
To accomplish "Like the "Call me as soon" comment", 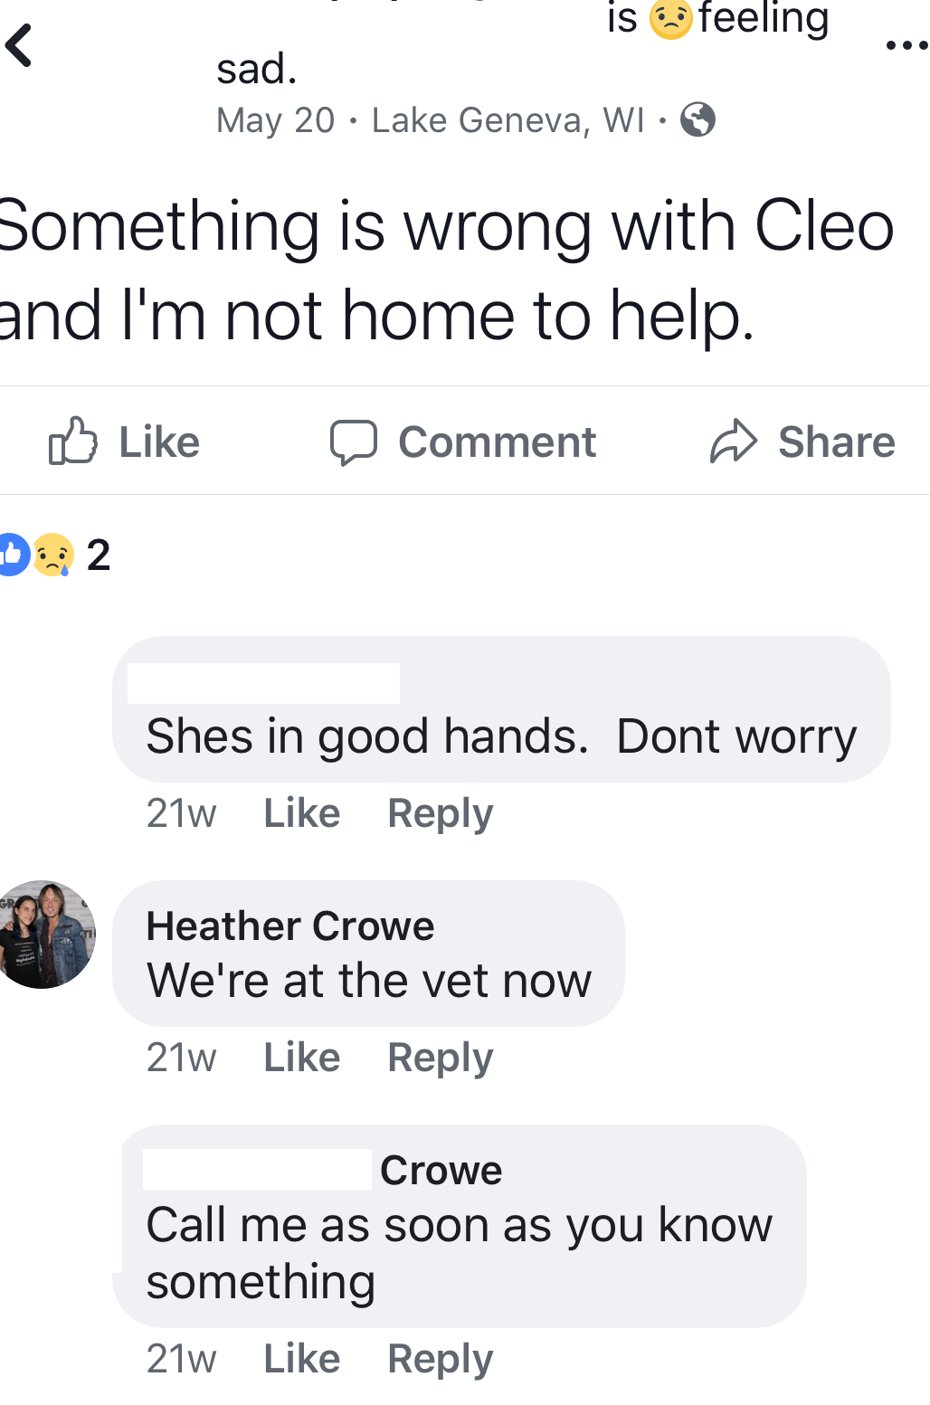I will click(301, 1358).
